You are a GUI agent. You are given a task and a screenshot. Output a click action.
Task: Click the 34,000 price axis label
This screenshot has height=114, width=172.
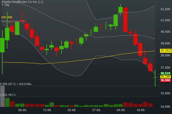(x=165, y=107)
